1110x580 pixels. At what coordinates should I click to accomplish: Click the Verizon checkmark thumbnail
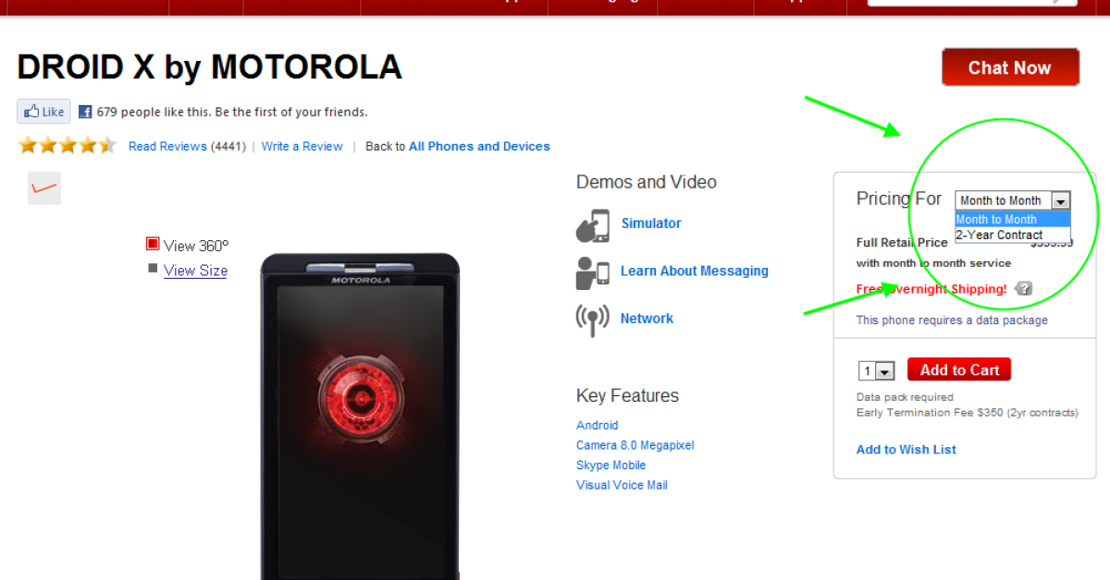coord(44,187)
